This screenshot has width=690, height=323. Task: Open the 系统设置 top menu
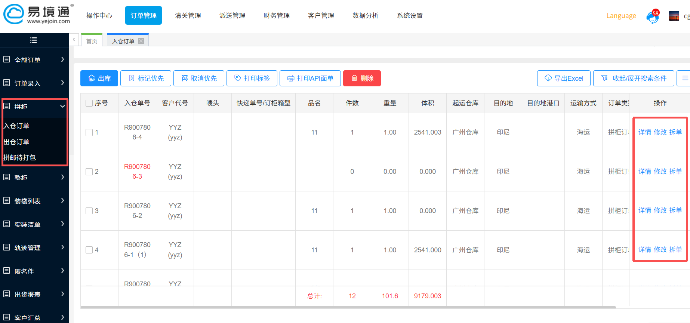pyautogui.click(x=410, y=15)
